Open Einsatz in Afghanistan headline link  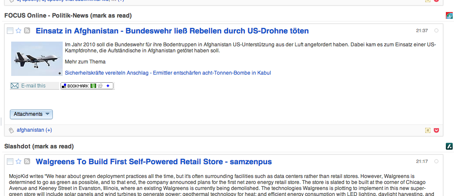pyautogui.click(x=172, y=30)
